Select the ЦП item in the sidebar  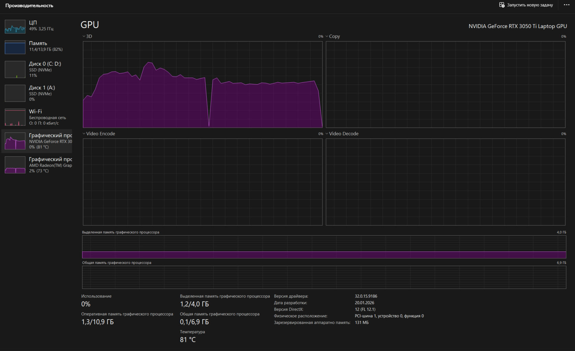pos(37,26)
